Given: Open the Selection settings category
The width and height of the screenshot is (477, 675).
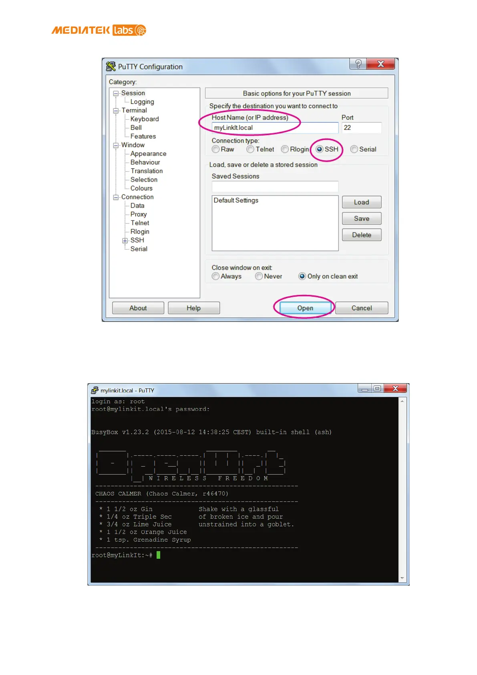Looking at the screenshot, I should (x=144, y=180).
